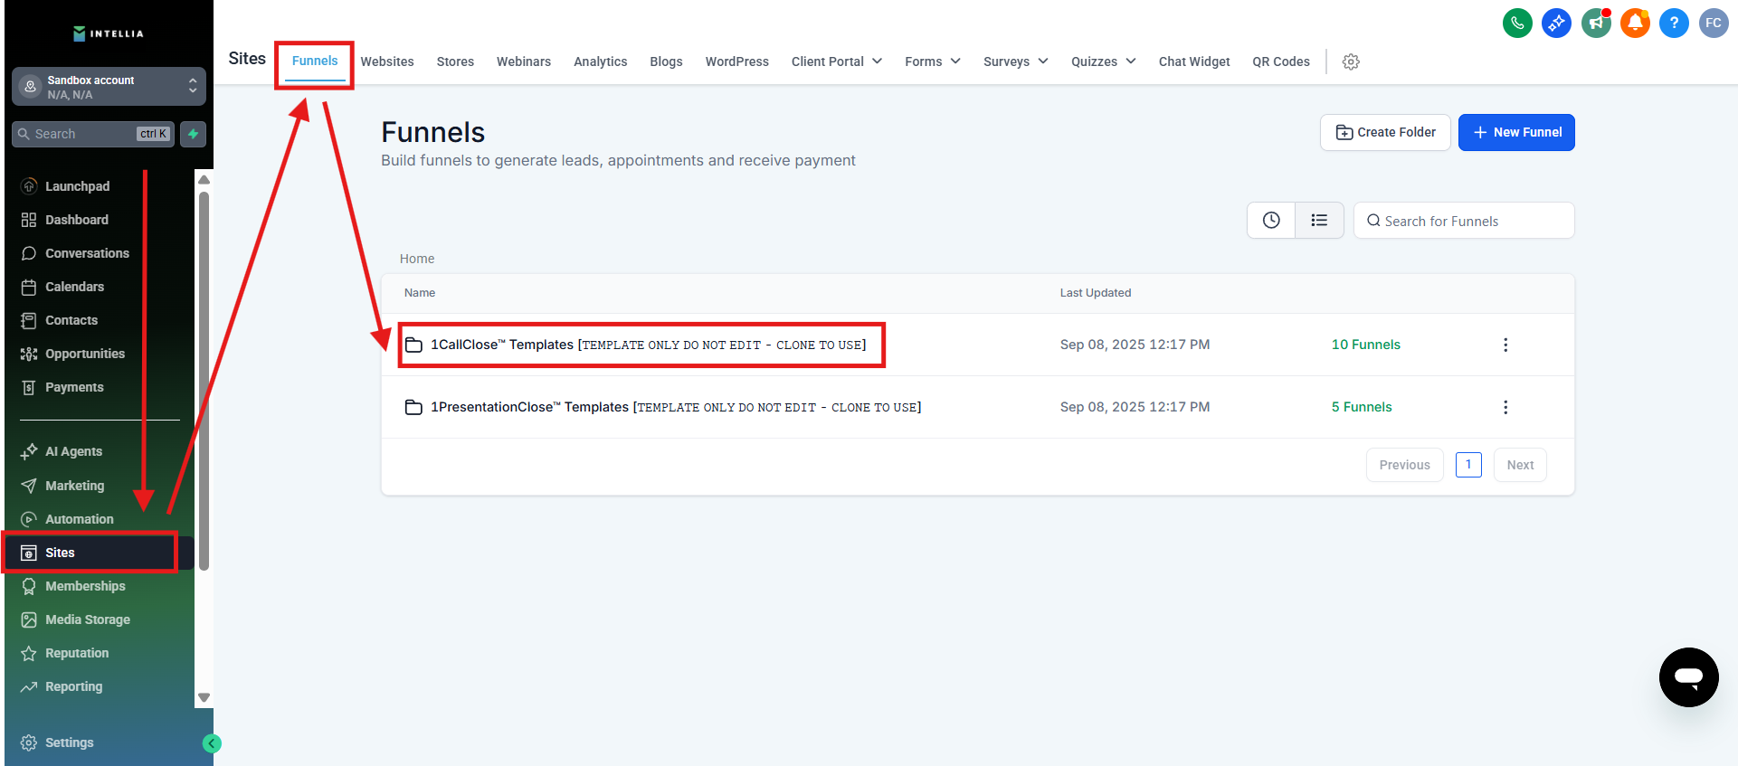Click the green lightning quick actions icon

tap(193, 134)
